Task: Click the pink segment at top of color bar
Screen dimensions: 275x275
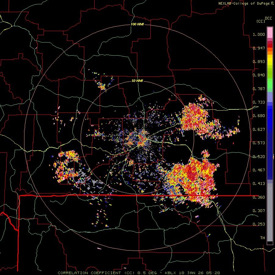Action: [x=270, y=32]
